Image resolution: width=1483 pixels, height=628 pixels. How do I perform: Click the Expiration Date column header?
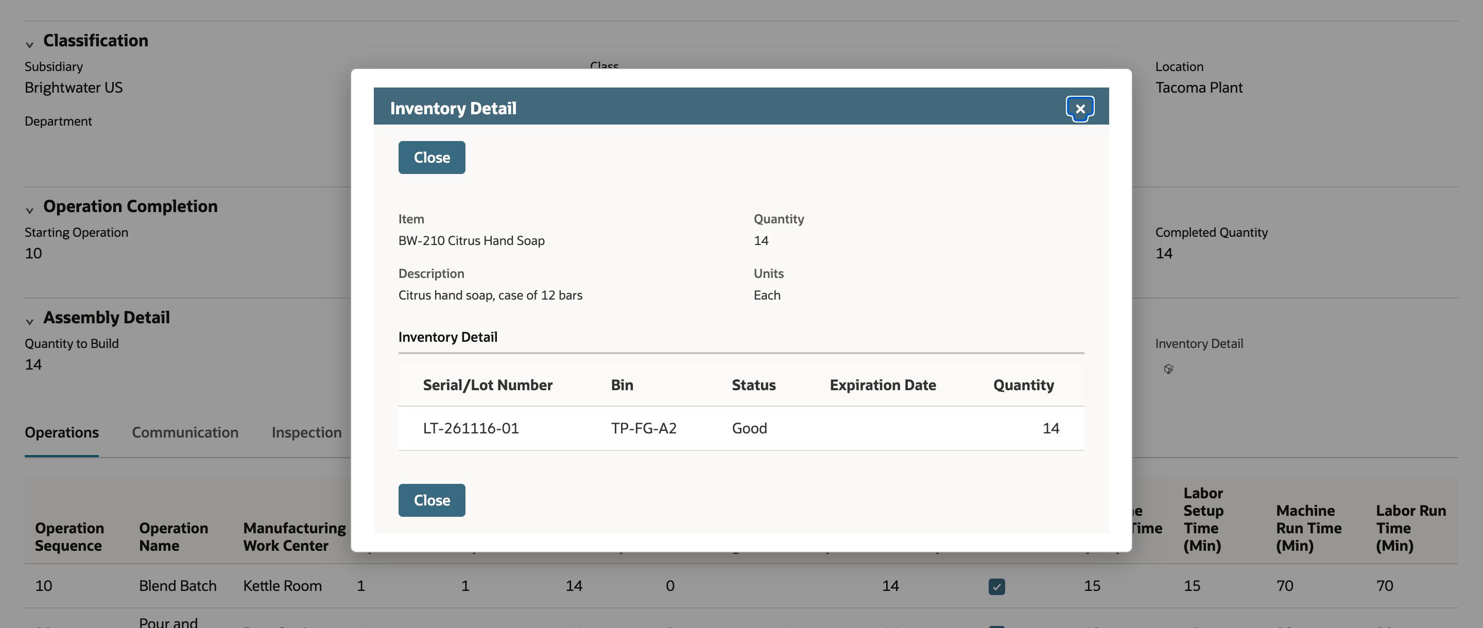pyautogui.click(x=883, y=385)
